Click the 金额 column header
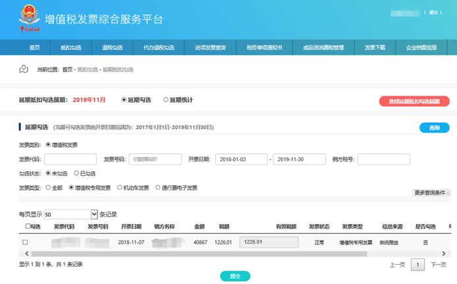The height and width of the screenshot is (284, 457). coord(200,227)
